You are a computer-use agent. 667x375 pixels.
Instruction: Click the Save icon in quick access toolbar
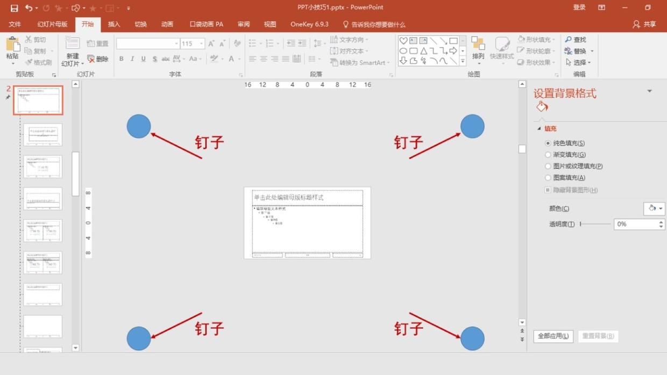coord(14,8)
